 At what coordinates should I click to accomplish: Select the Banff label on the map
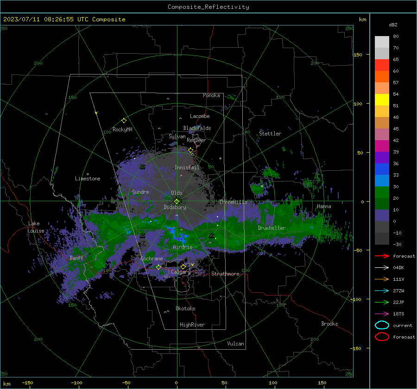point(76,258)
